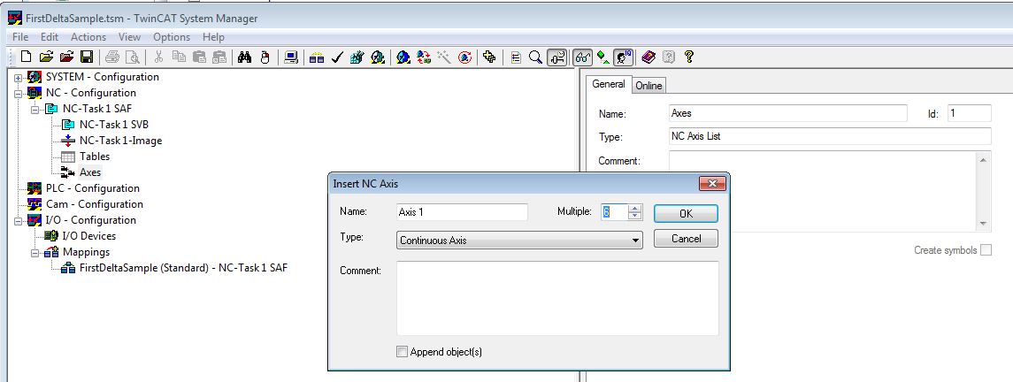Click the Choose Target System computer icon
The height and width of the screenshot is (382, 1013).
coord(291,57)
